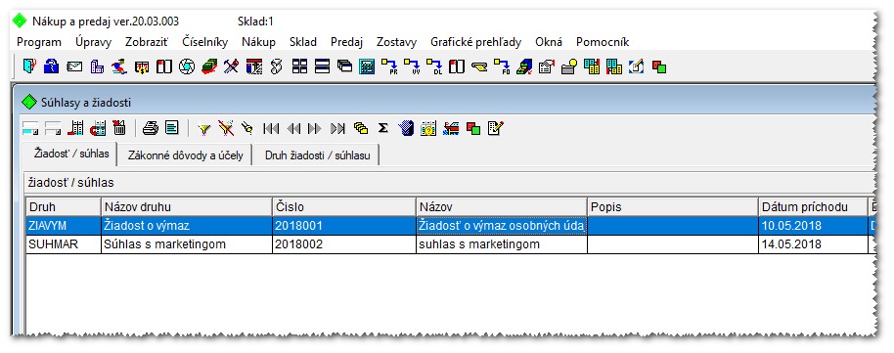This screenshot has height=353, width=894.
Task: Open the Zobraziť menu
Action: click(147, 42)
